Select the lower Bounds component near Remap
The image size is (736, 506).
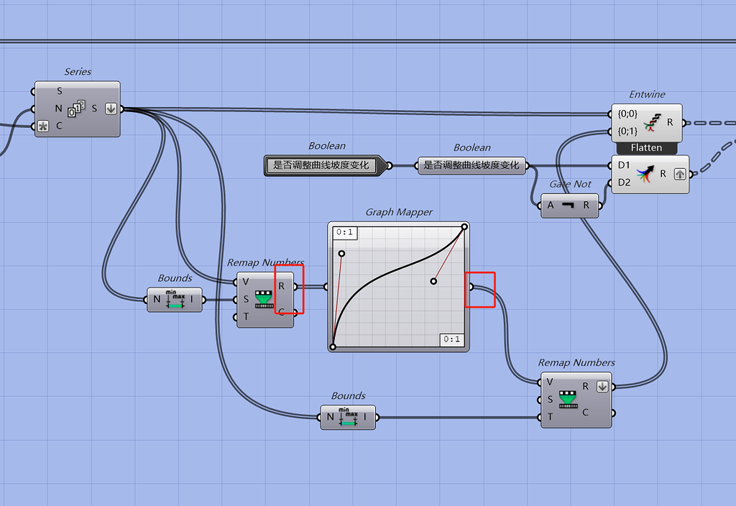point(348,418)
